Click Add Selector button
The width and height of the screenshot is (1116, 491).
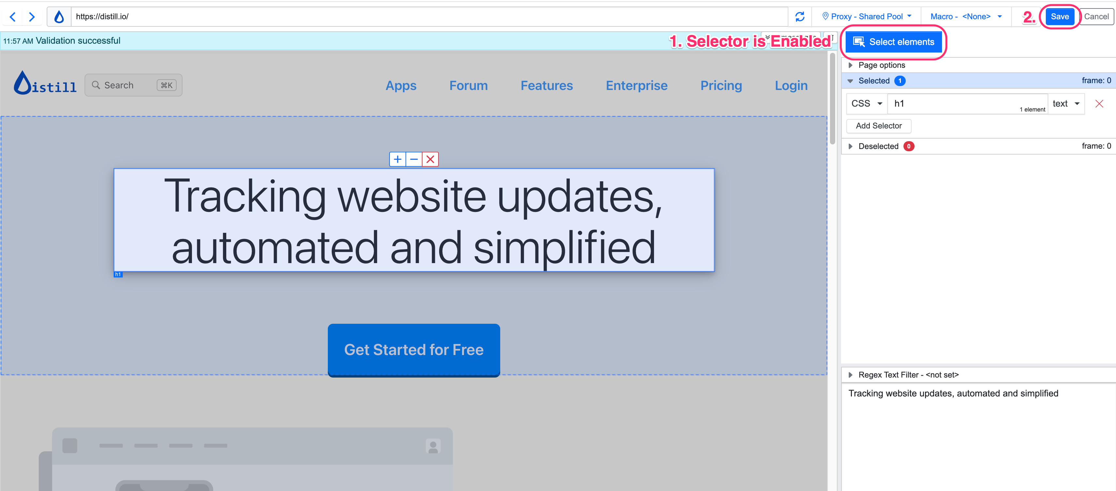879,126
